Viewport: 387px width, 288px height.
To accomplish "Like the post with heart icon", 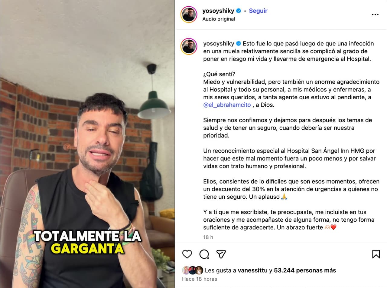I will [x=187, y=254].
